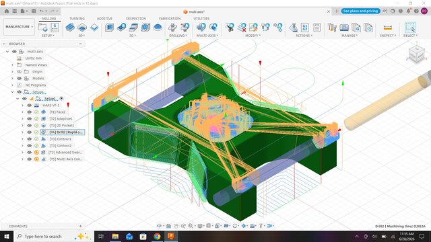Select the MILLING tab
The height and width of the screenshot is (242, 431).
[49, 18]
